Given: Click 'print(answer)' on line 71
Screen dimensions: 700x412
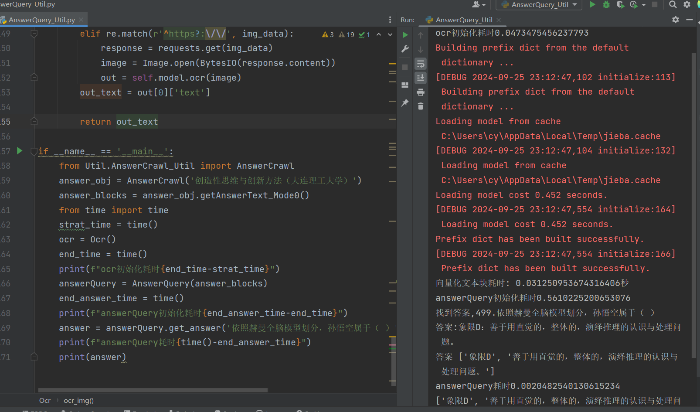Looking at the screenshot, I should 92,357.
